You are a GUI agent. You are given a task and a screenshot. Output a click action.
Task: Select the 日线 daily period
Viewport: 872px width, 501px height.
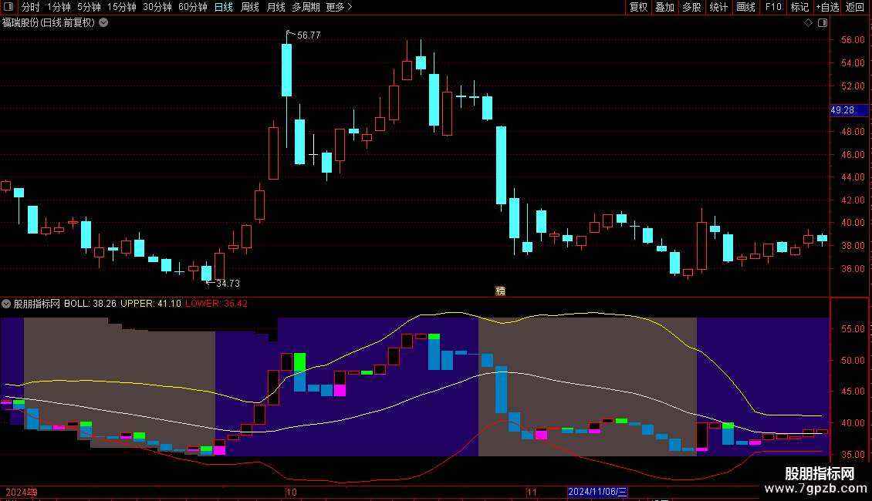224,7
